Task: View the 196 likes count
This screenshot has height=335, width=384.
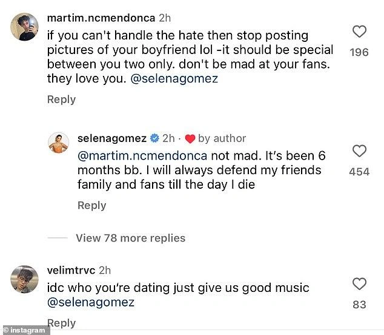Action: (x=359, y=53)
